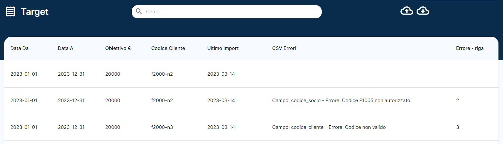Select Data Da cell in first table row
503x144 pixels.
[x=24, y=74]
